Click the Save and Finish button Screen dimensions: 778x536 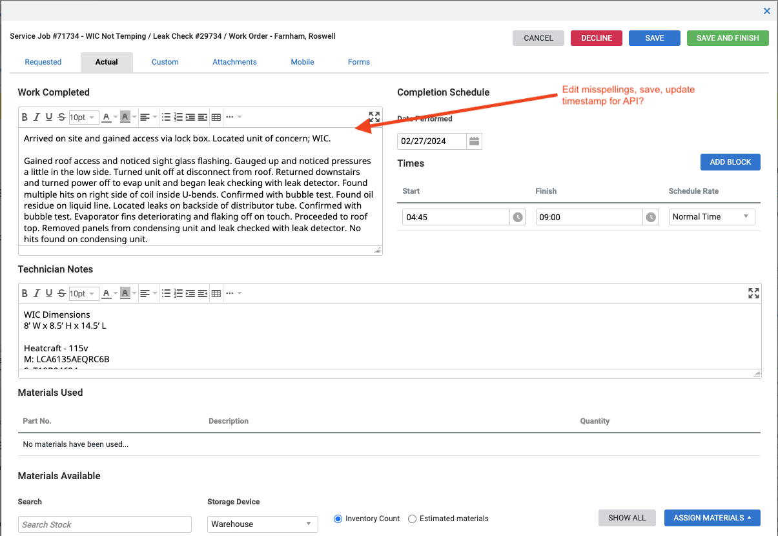(728, 38)
